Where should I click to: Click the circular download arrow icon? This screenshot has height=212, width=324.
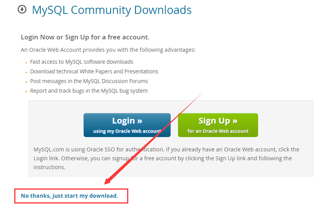click(x=22, y=9)
